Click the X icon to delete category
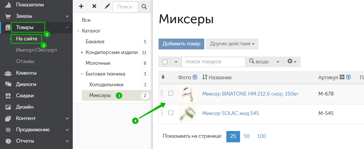Screen dimensions: 364x149 pyautogui.click(x=94, y=6)
